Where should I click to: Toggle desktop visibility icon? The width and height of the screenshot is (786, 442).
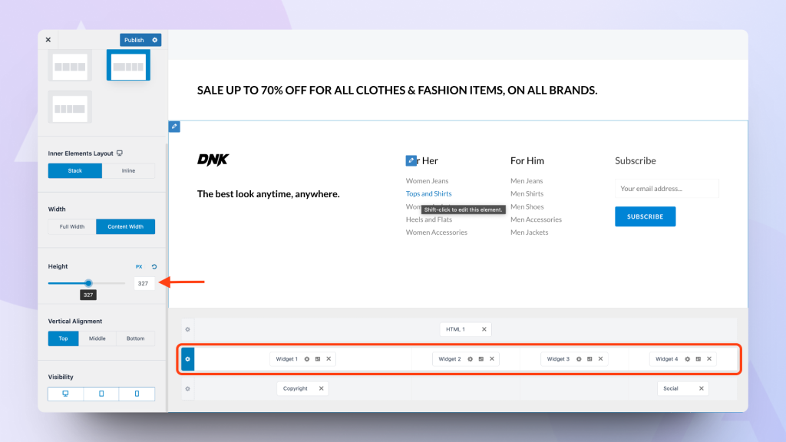(x=66, y=394)
